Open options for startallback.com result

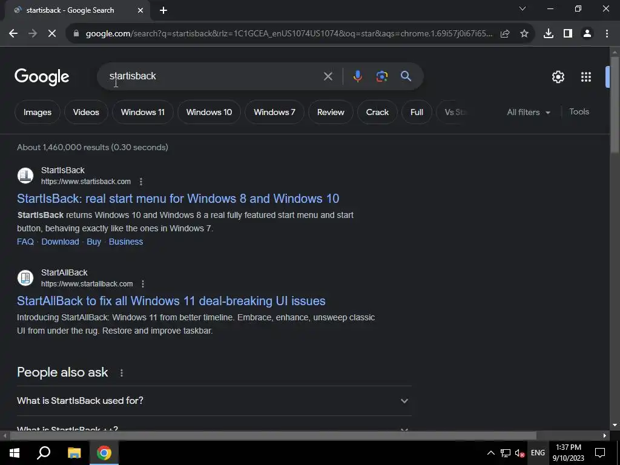[x=143, y=284]
